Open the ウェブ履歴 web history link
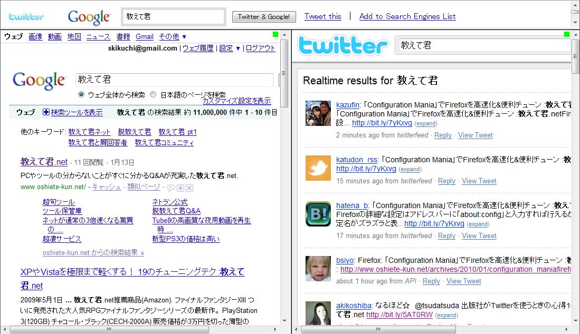Viewport: 580px width, 334px height. pyautogui.click(x=198, y=48)
